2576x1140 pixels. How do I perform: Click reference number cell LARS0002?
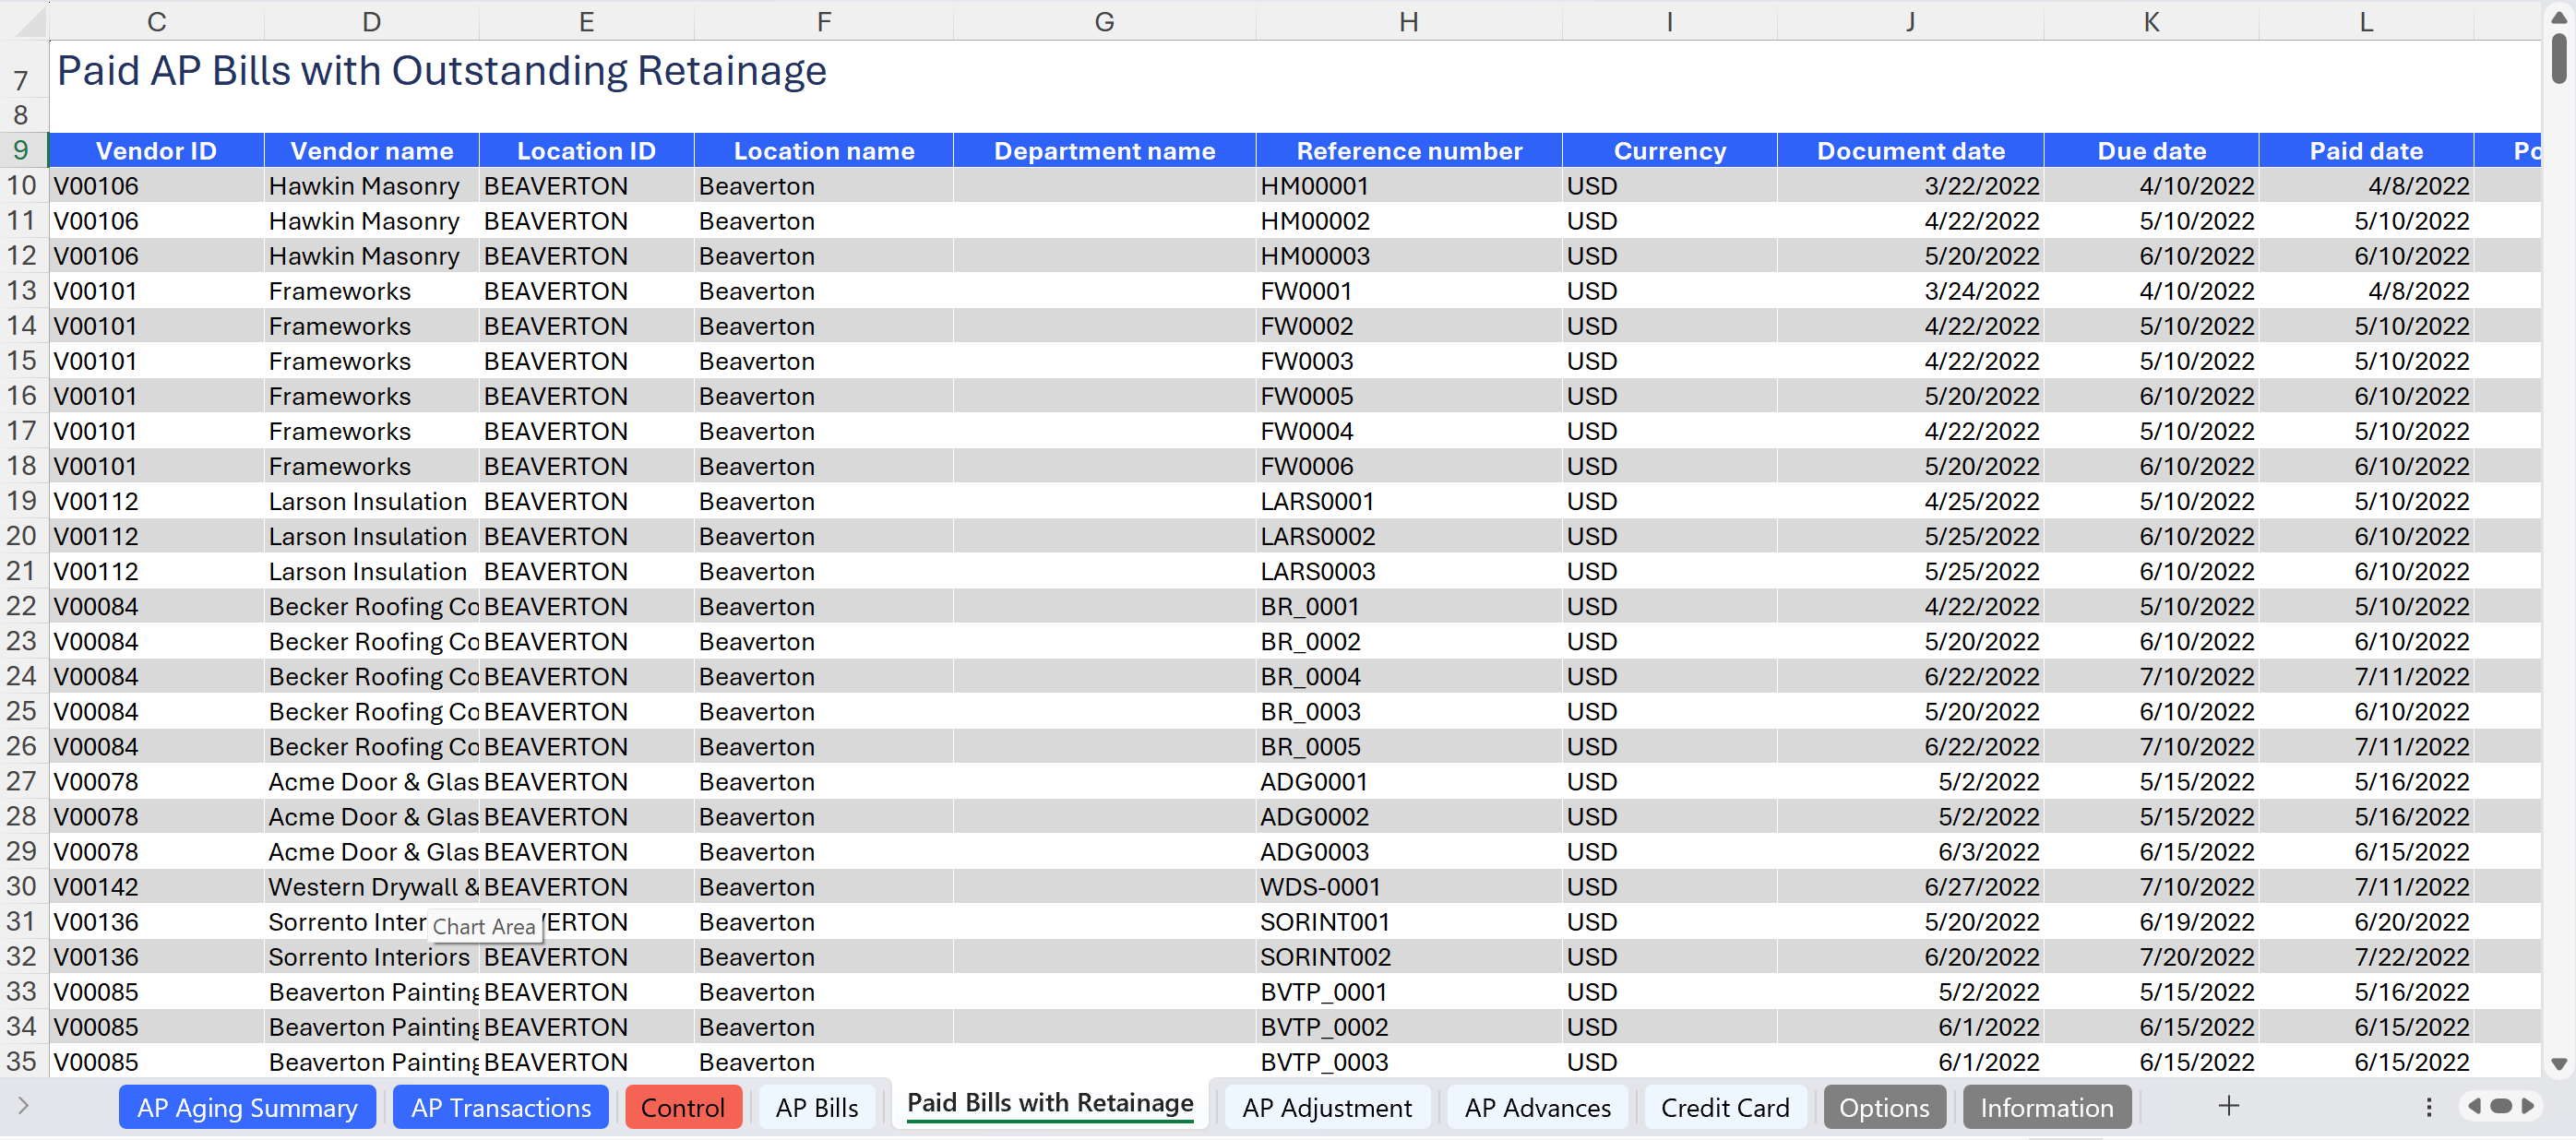1317,536
